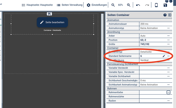The height and width of the screenshot is (108, 176).
Task: Open the Hauptseite page selector
Action: [x=37, y=5]
